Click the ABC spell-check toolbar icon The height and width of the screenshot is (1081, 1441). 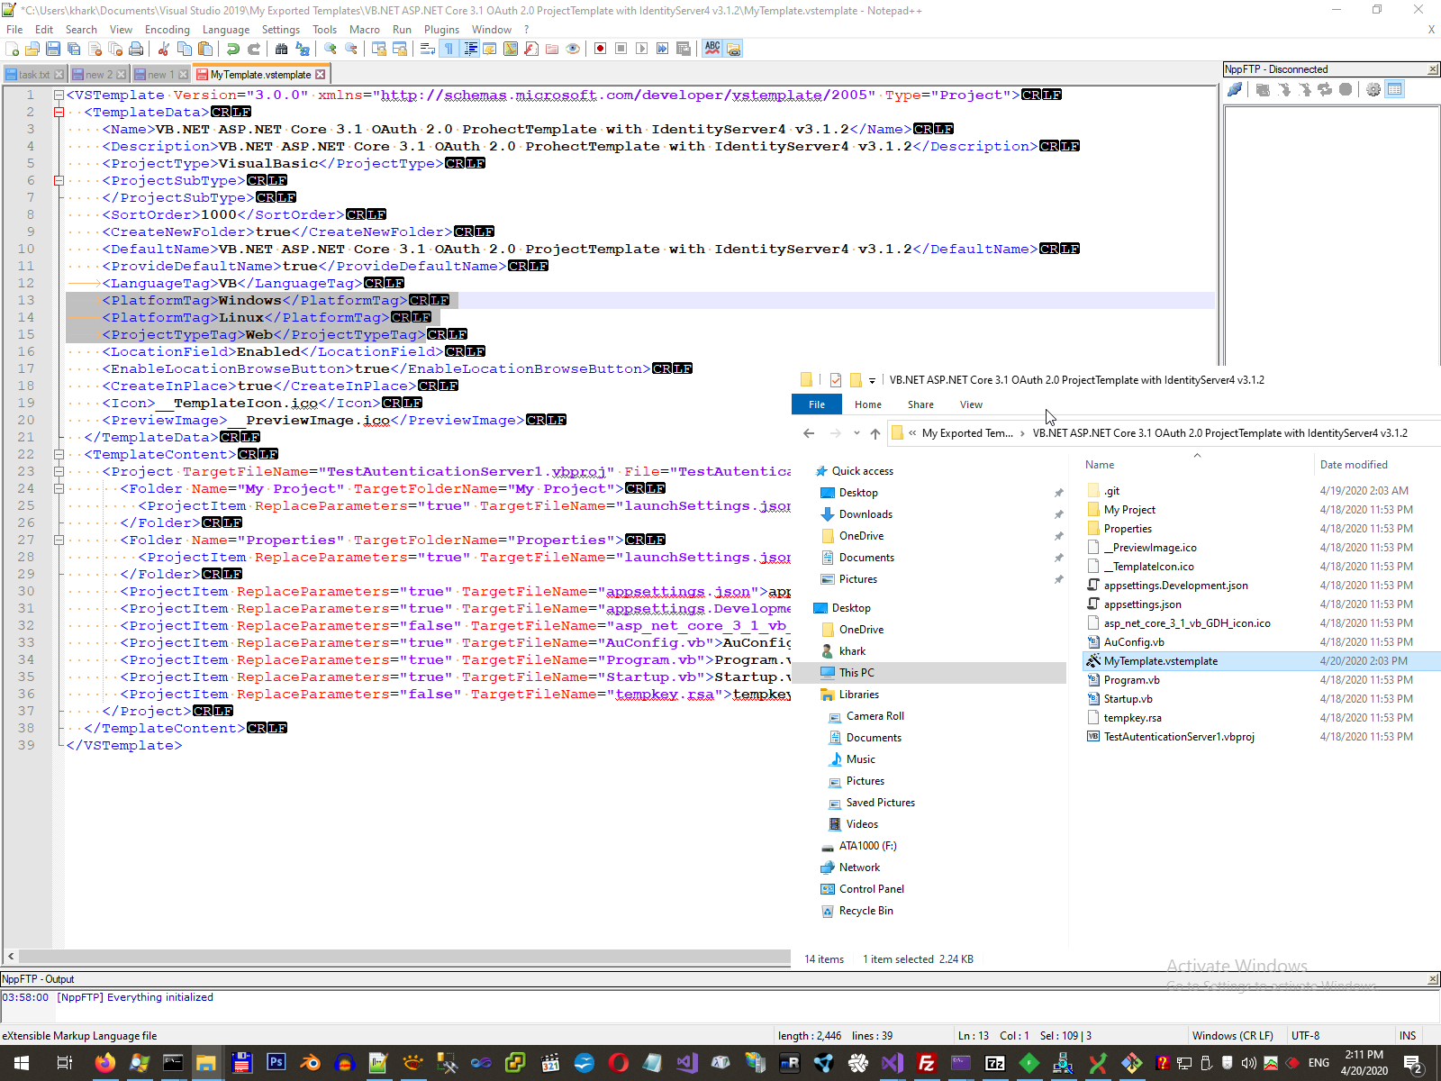tap(712, 49)
